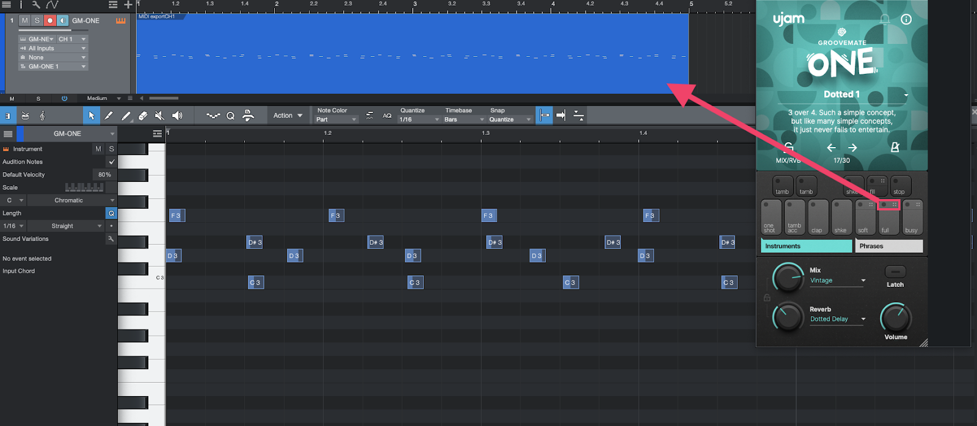This screenshot has width=977, height=426.
Task: Open the GM-ONE 1 dropdown
Action: 54,67
